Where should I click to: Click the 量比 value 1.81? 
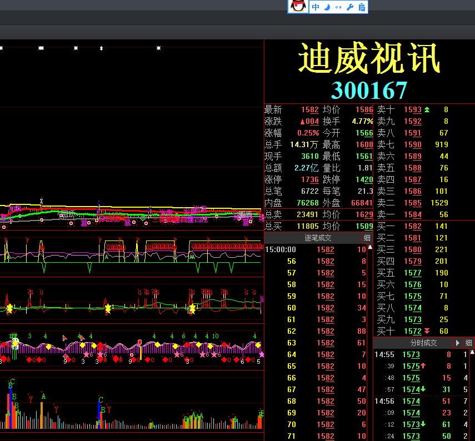pyautogui.click(x=365, y=168)
